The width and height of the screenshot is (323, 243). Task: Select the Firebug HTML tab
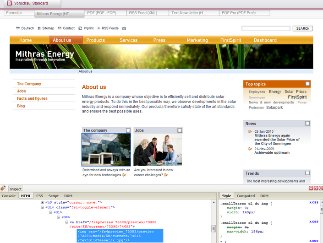click(26, 196)
